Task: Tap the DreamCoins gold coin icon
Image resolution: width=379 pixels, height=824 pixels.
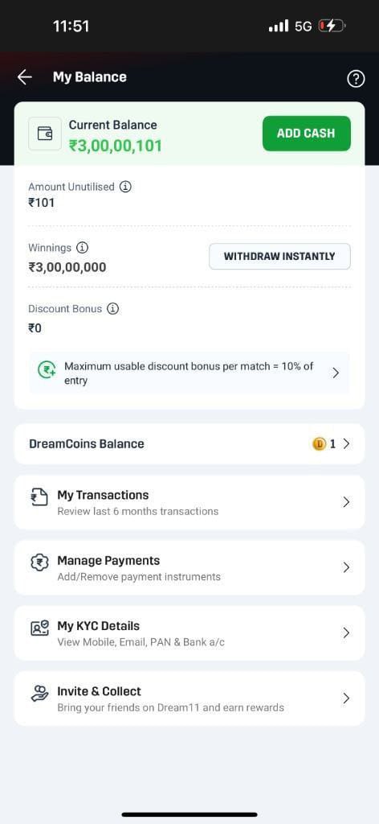Action: (x=319, y=444)
